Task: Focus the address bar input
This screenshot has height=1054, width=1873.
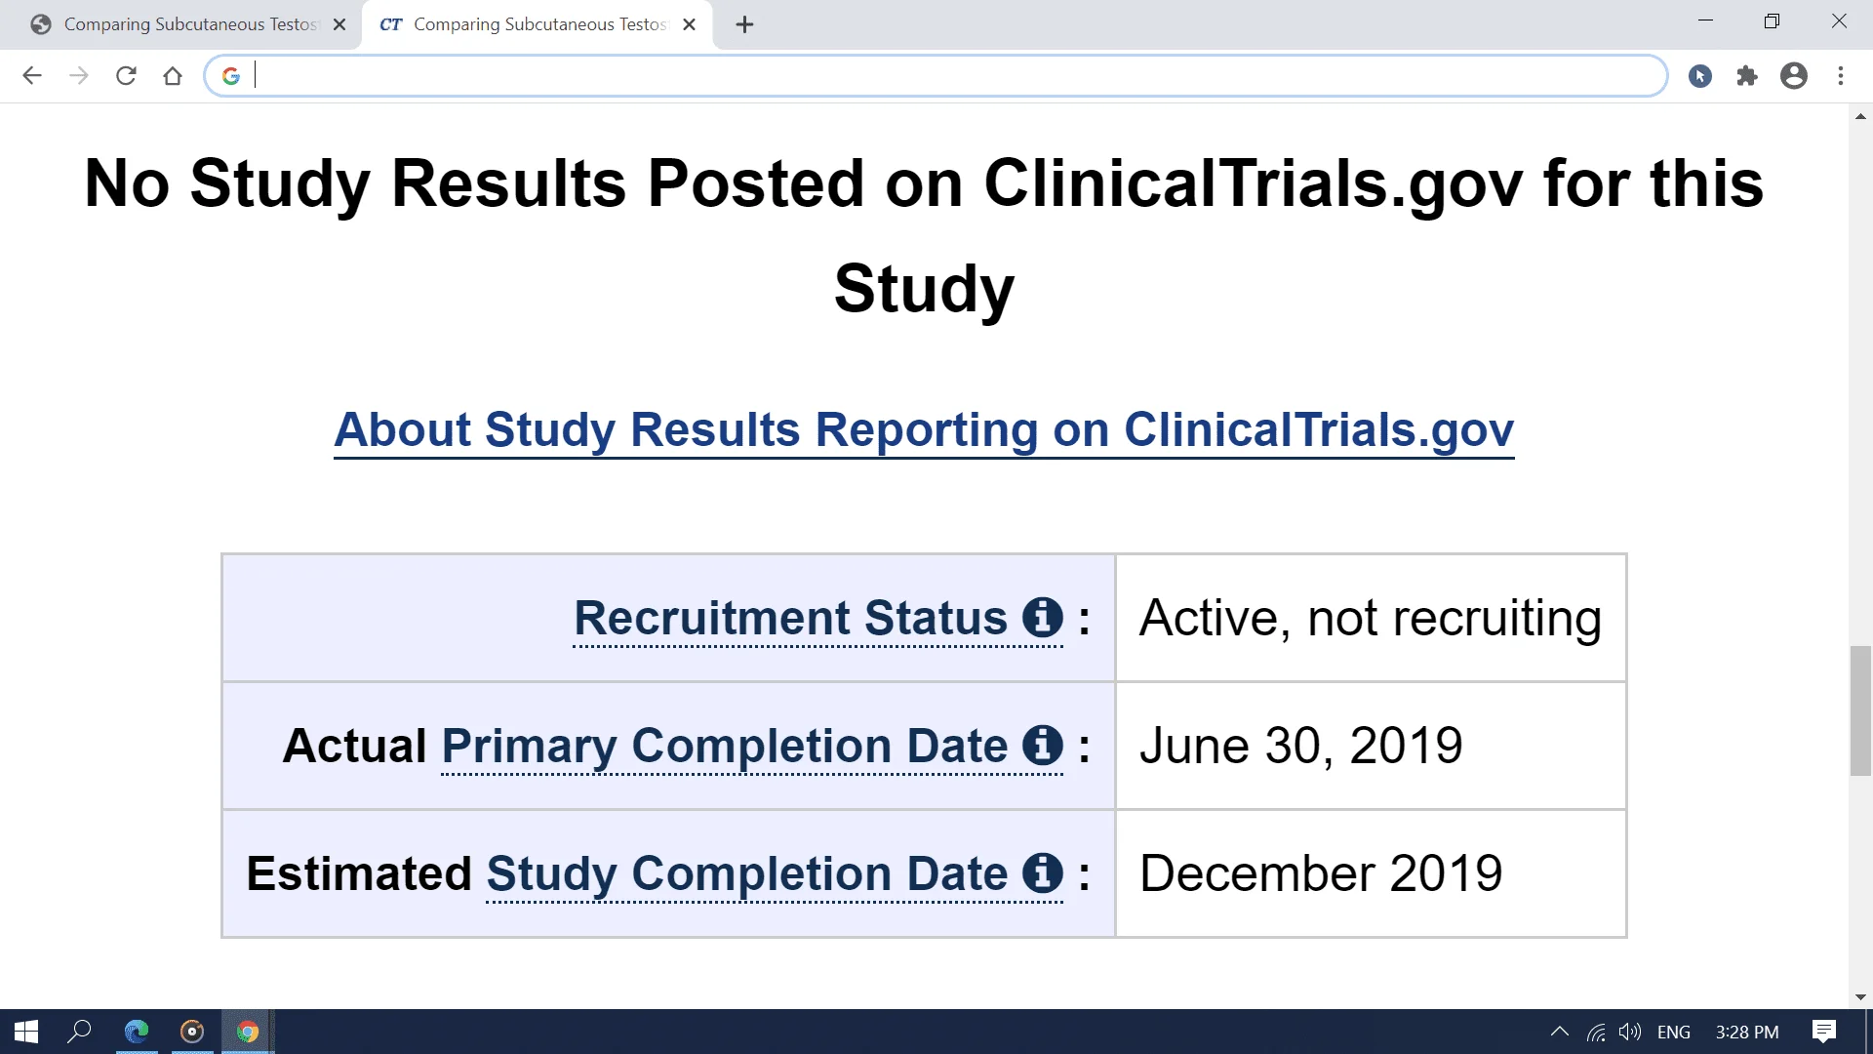Action: click(x=956, y=76)
